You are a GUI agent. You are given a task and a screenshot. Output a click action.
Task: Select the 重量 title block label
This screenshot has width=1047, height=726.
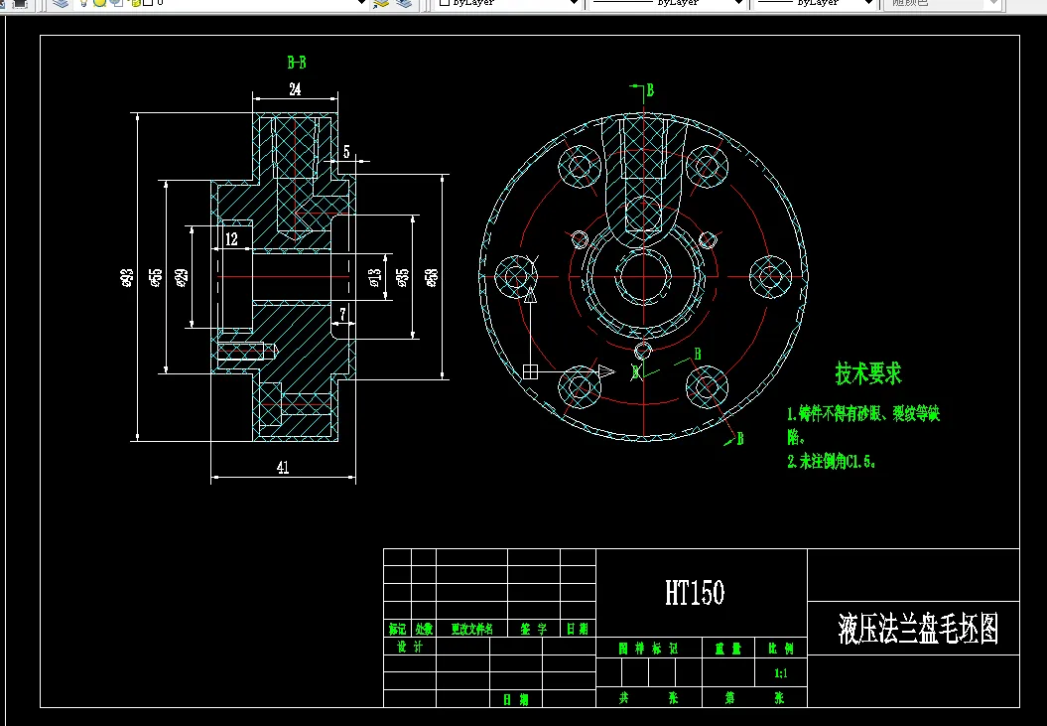click(727, 649)
